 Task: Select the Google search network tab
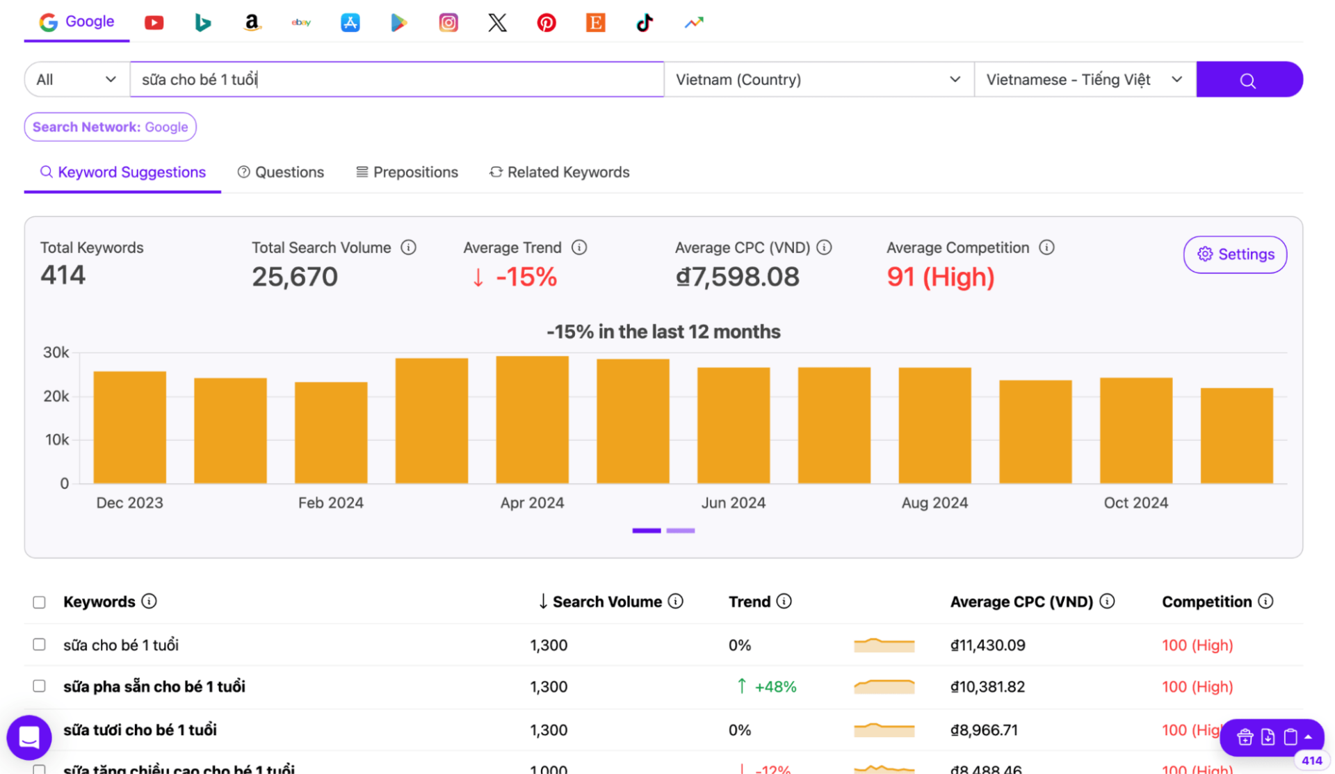click(x=76, y=22)
